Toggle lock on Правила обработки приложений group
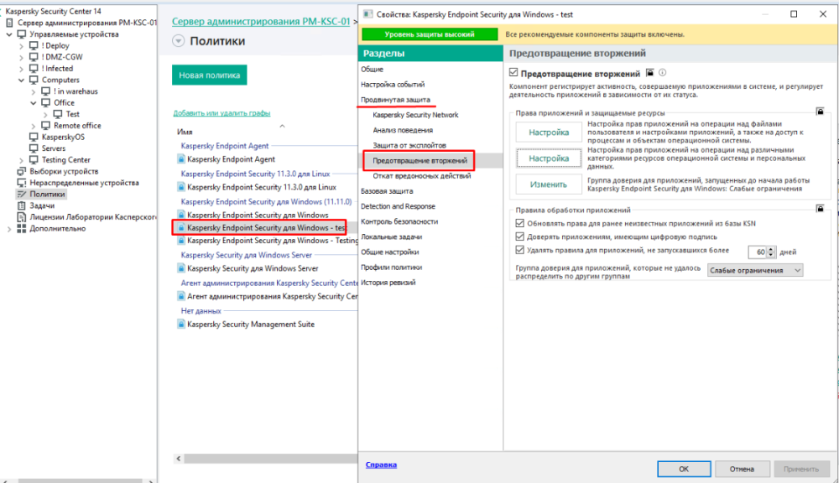The height and width of the screenshot is (483, 839). click(820, 209)
